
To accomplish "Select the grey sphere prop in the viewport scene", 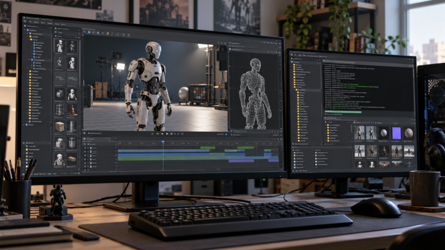I will (x=183, y=93).
